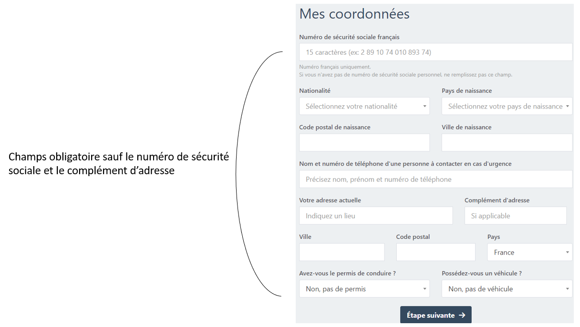
Task: Click the Code postal field beside Ville
Action: (x=435, y=252)
